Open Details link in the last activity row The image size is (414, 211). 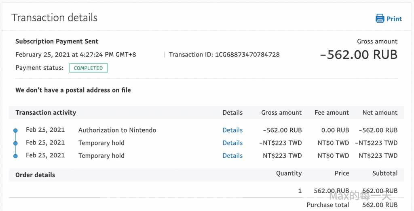pos(232,155)
